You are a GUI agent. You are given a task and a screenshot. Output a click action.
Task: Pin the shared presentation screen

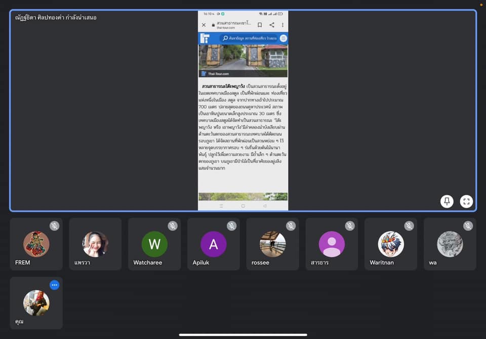pyautogui.click(x=447, y=201)
